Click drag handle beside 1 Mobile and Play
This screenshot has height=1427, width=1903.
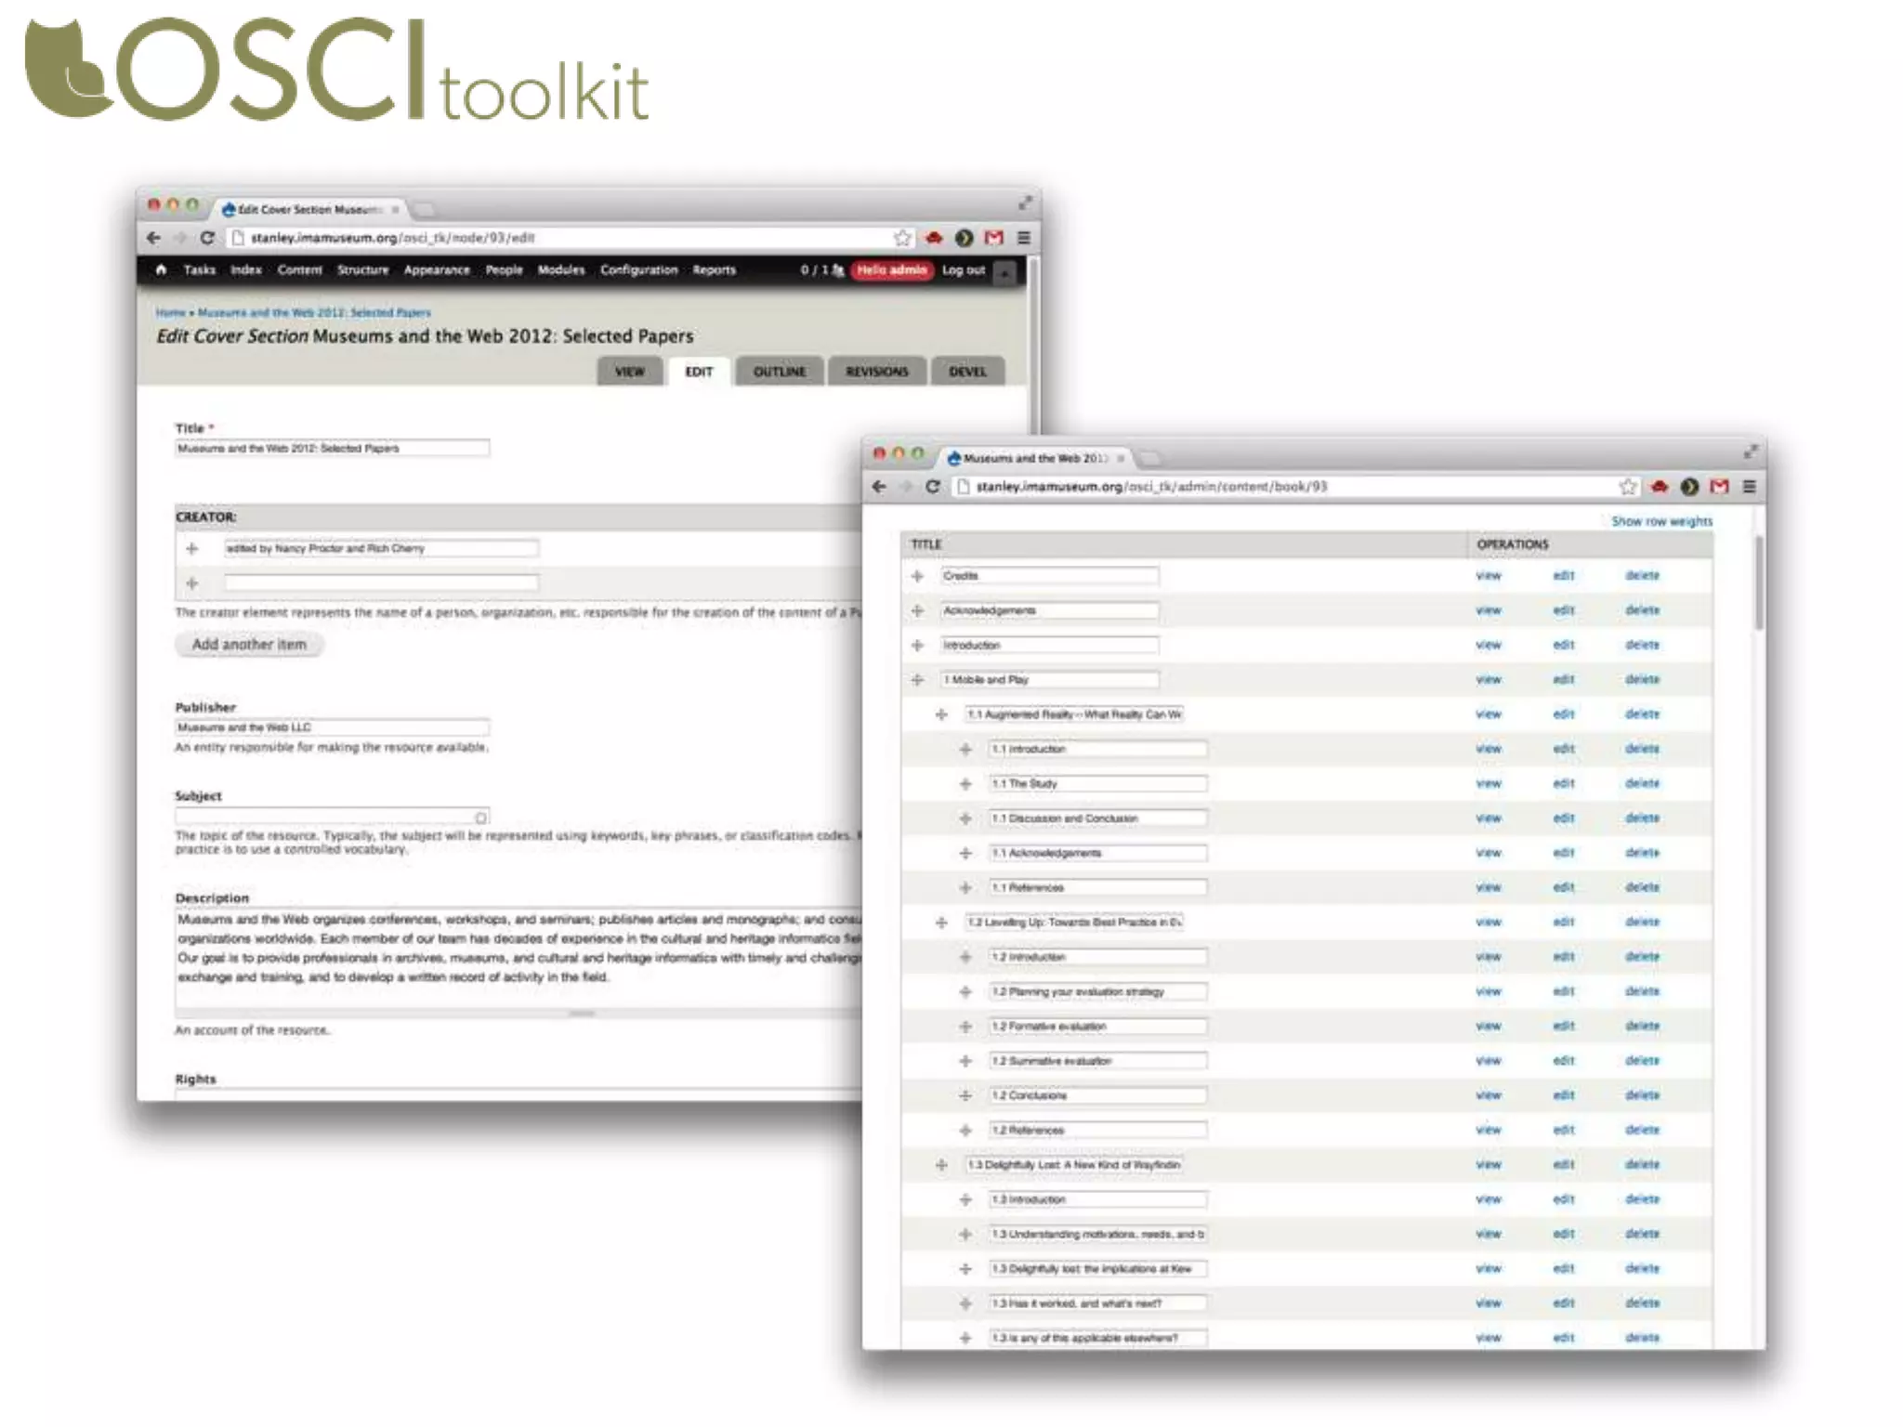[x=917, y=680]
